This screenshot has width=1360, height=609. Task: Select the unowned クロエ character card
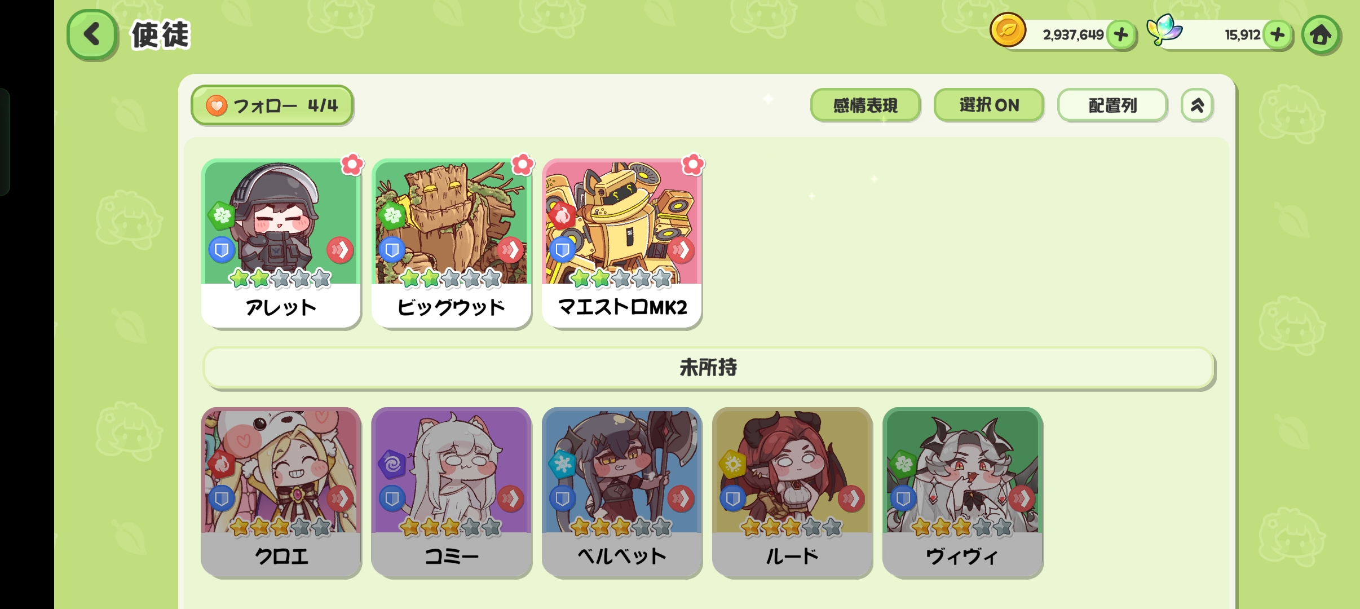(x=281, y=493)
